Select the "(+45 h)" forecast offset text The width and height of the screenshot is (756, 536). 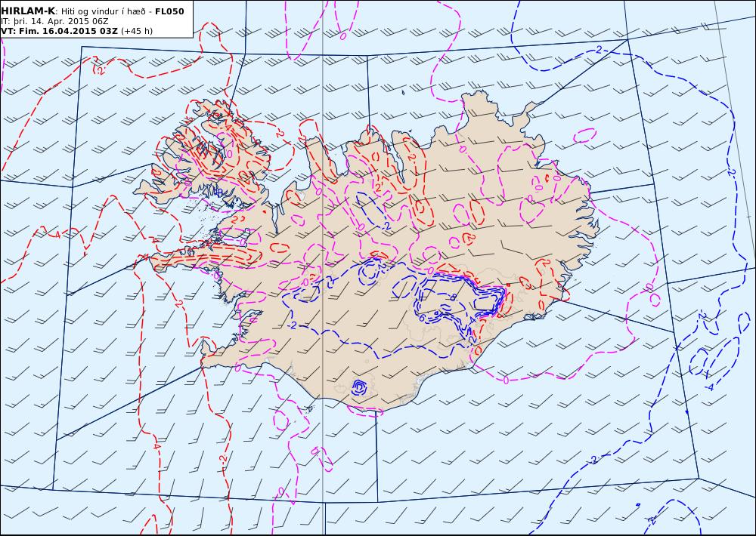click(136, 31)
